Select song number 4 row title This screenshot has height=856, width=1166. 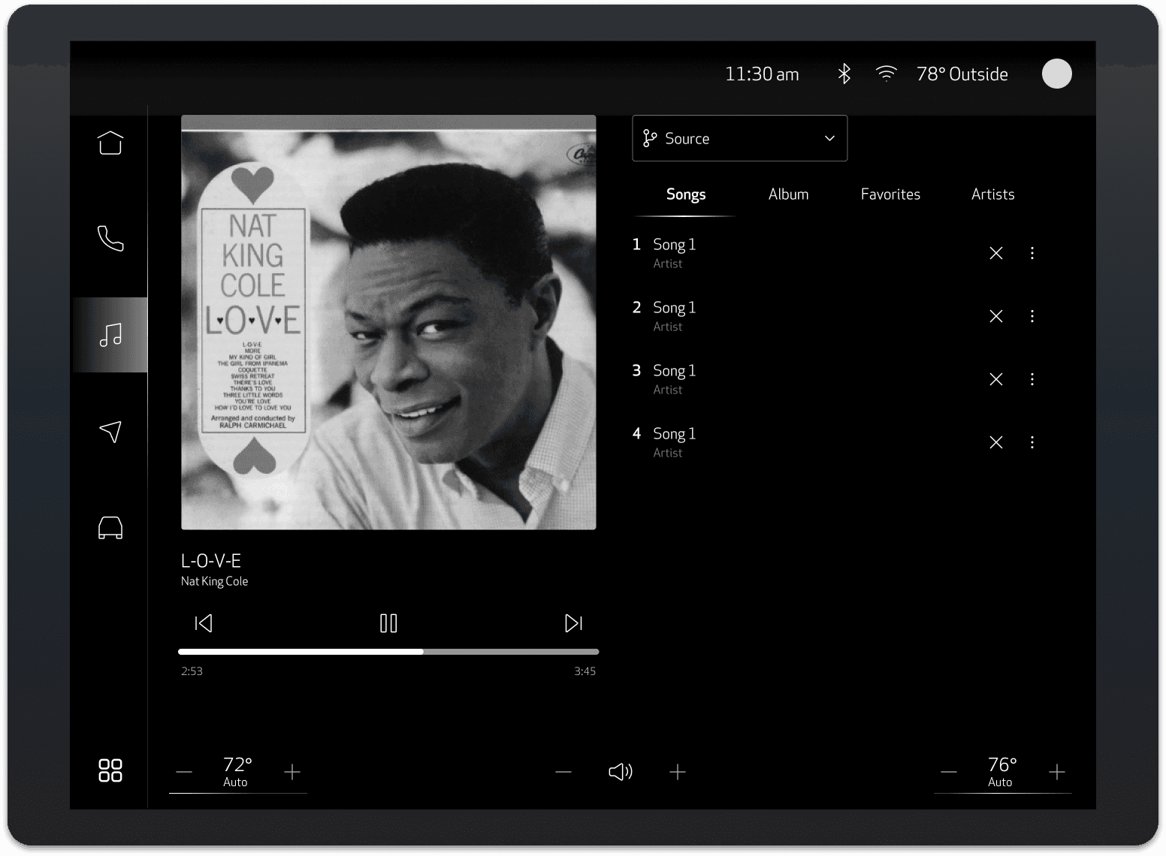(x=674, y=434)
